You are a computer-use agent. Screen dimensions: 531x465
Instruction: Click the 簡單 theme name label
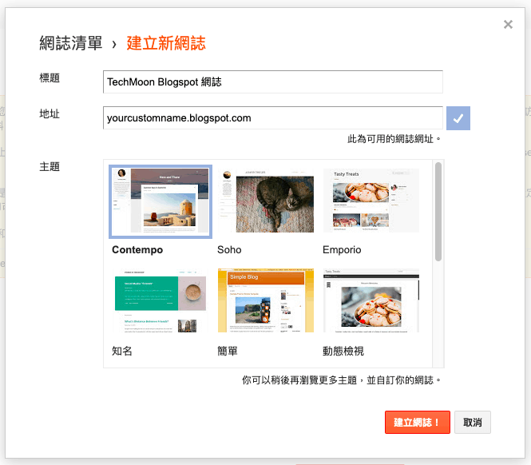[228, 351]
